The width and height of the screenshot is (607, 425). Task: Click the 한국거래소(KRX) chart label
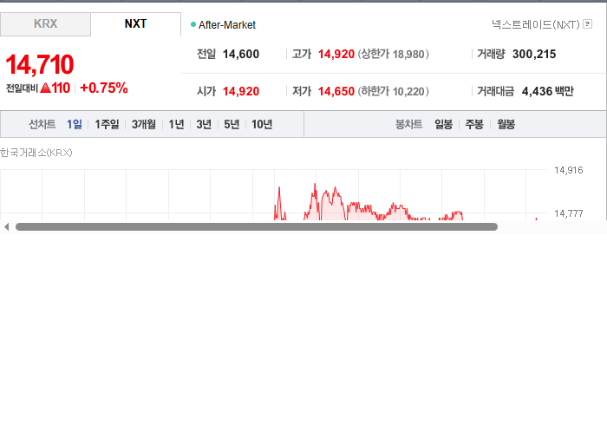36,153
